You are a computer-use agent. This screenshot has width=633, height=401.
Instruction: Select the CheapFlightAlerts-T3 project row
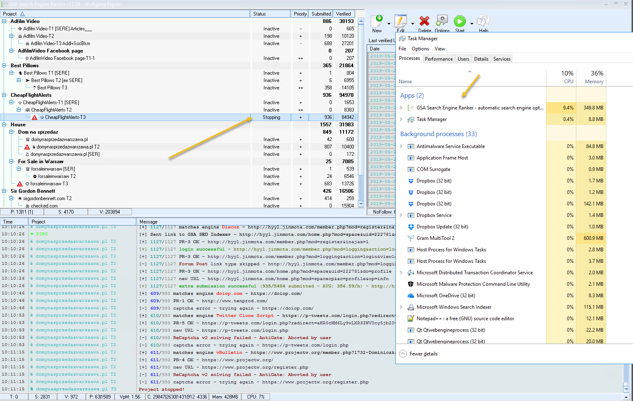[179, 117]
